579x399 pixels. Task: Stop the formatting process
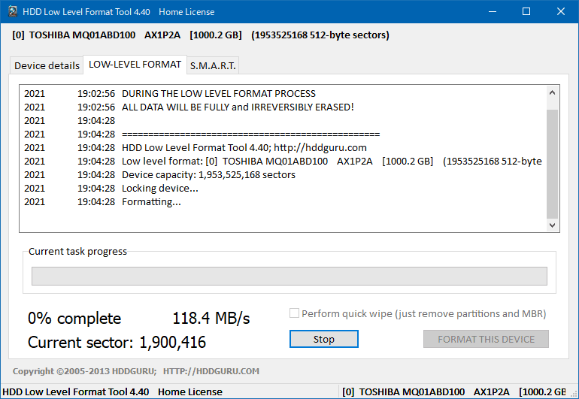coord(324,339)
